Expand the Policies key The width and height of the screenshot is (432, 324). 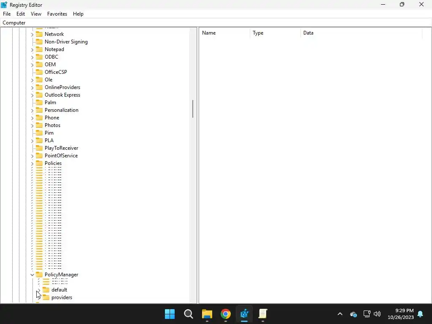click(x=32, y=163)
